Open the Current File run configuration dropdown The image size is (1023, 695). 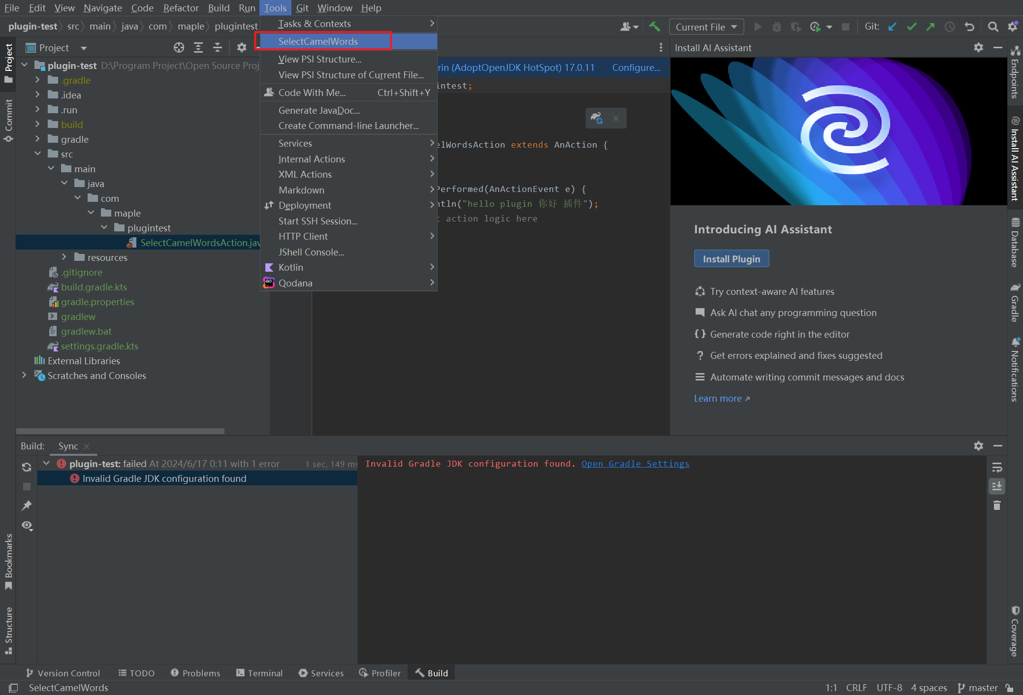(706, 27)
